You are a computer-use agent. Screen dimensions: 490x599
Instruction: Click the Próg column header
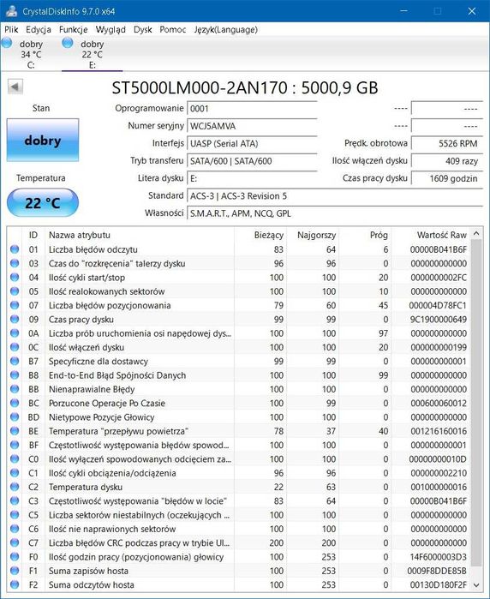(x=365, y=235)
